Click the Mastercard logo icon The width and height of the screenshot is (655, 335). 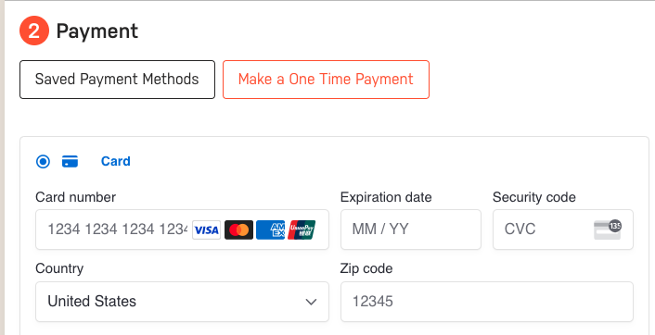coord(239,230)
